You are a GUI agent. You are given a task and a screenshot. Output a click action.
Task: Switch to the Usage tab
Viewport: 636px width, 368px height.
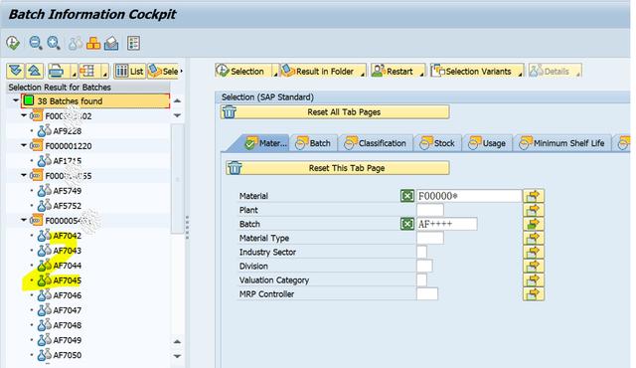tap(488, 143)
